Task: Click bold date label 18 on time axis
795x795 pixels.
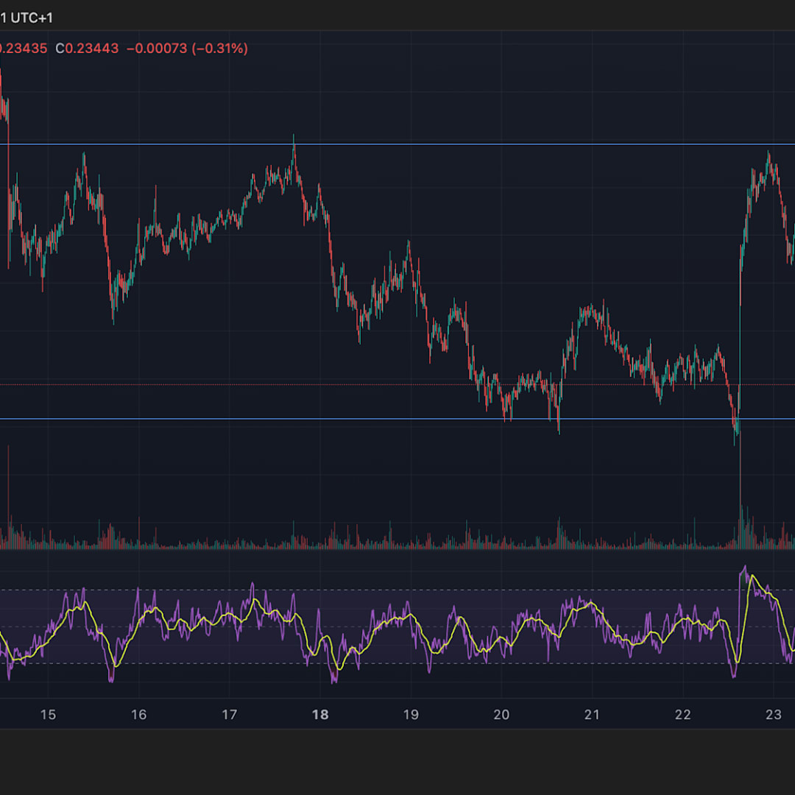Action: click(320, 714)
